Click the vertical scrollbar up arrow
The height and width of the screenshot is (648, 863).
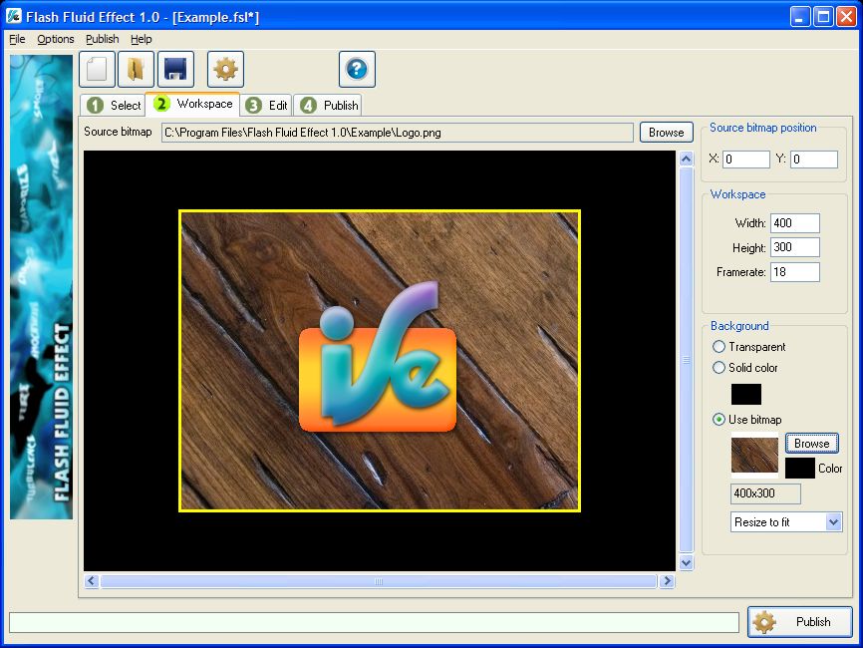click(686, 160)
